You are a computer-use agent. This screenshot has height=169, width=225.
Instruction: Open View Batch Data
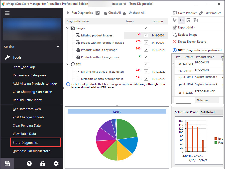(x=24, y=134)
